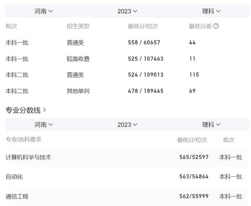Open the top 2023 year dropdown
The image size is (251, 206).
pos(127,11)
